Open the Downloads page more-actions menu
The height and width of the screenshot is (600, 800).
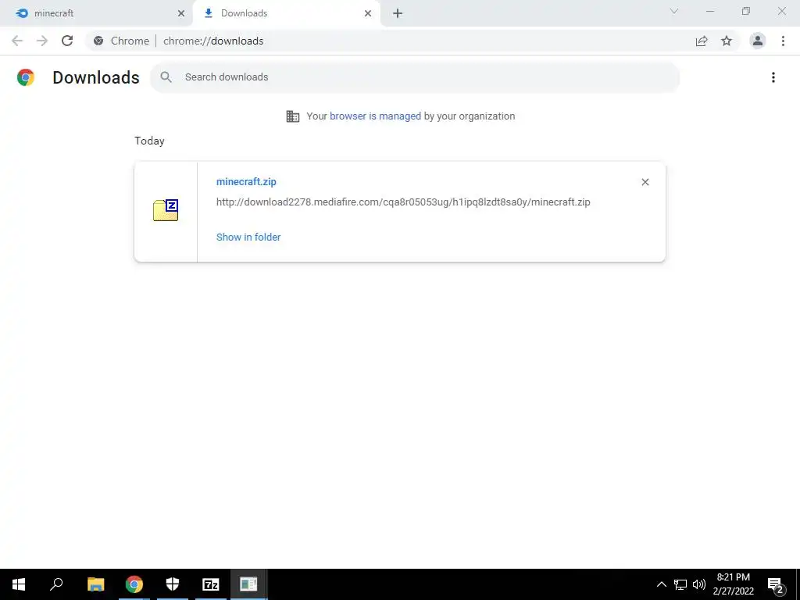[773, 77]
